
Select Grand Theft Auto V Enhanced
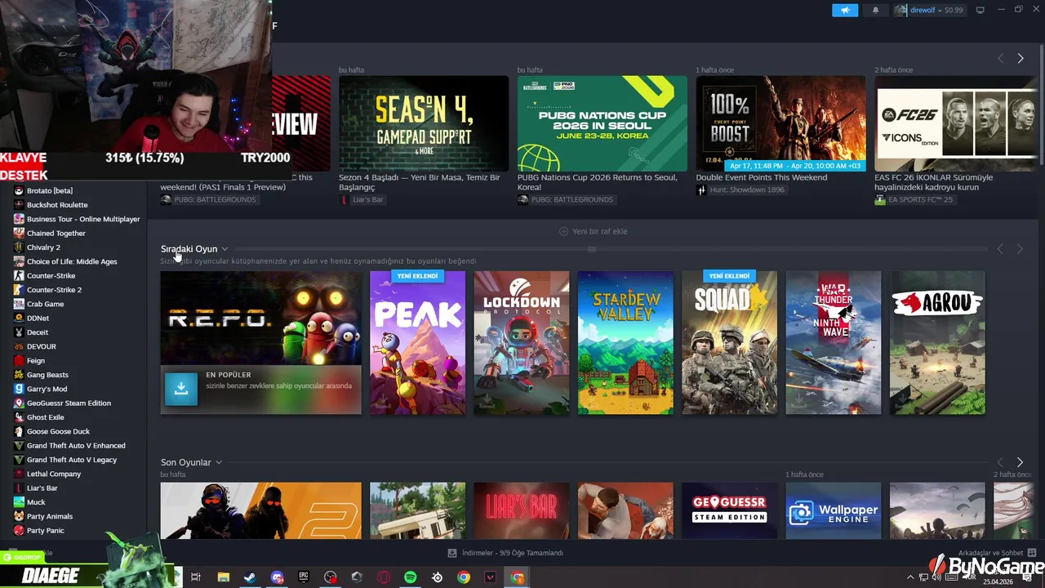coord(76,445)
